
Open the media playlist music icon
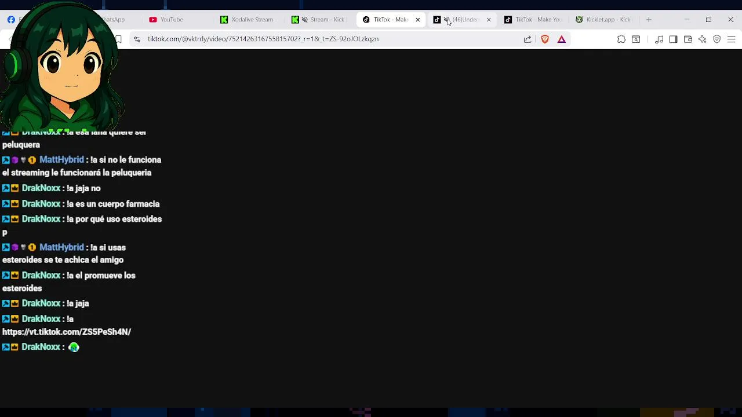coord(659,39)
